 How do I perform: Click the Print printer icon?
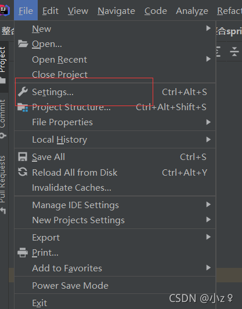[x=23, y=253]
